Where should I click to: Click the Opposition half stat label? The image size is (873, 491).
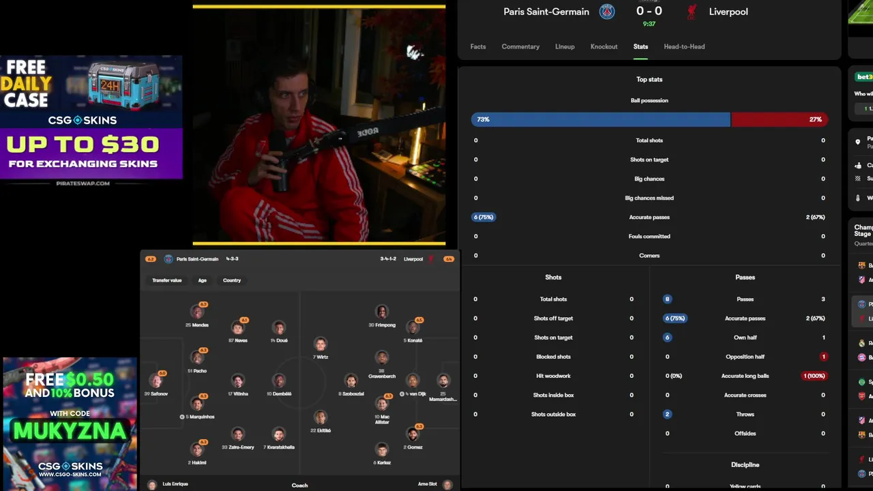(x=745, y=357)
